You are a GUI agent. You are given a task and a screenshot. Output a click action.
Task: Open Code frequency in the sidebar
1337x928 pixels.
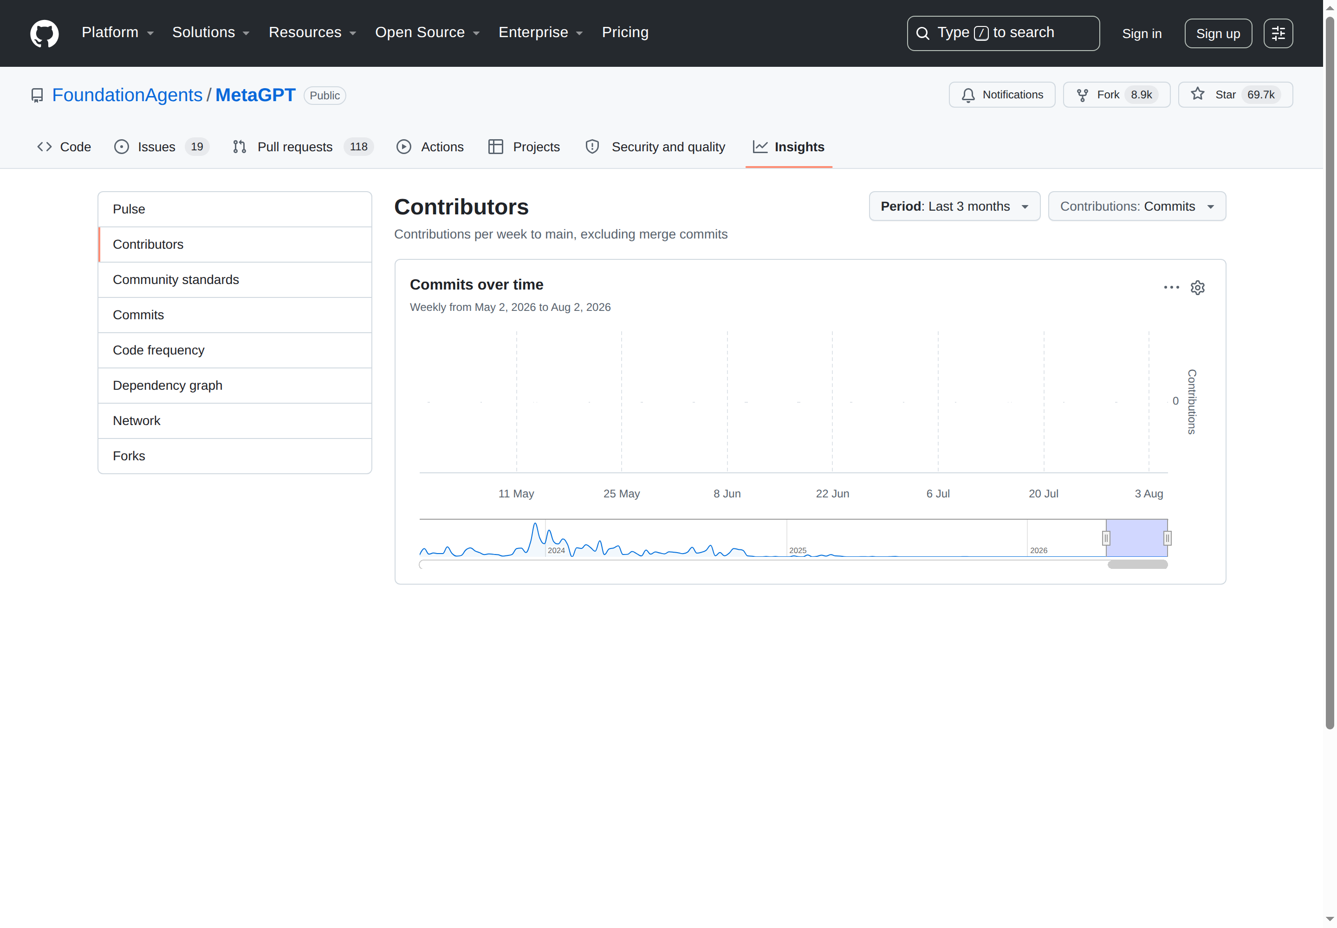point(234,351)
